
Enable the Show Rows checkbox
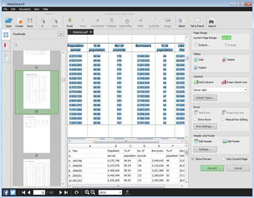coord(195,119)
